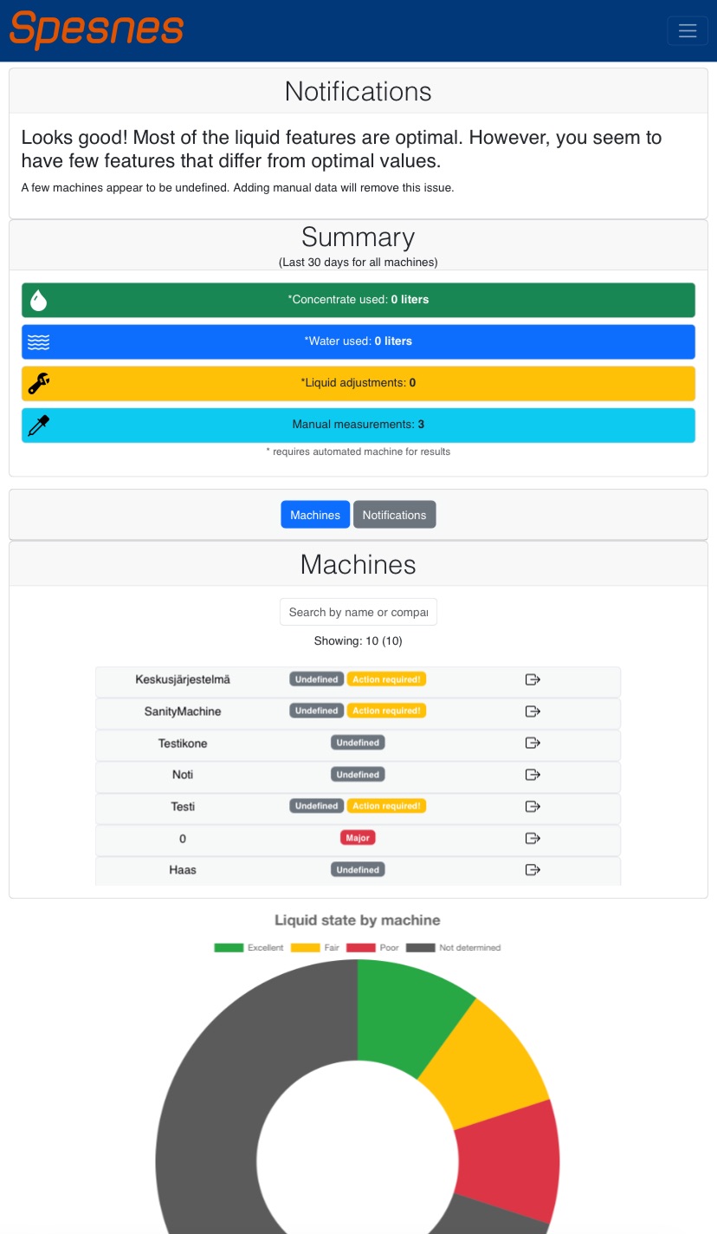Click Action required badge on Testi

point(386,806)
